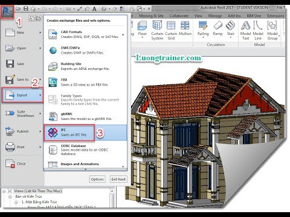Choose the ODBC Database export option
This screenshot has width=290, height=217.
[85, 150]
